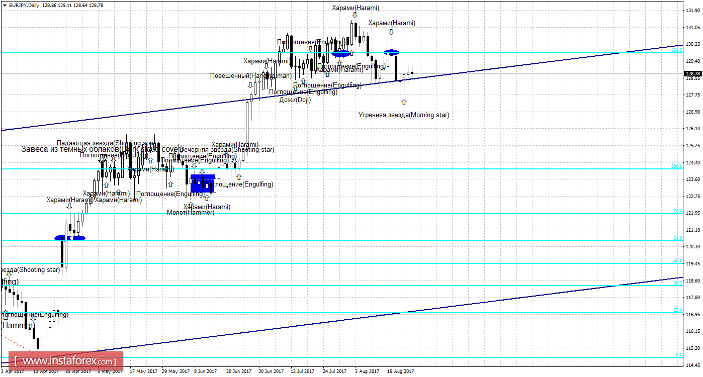This screenshot has height=377, width=703.
Task: Select the Повешенный(Hanging man) label
Action: point(251,75)
